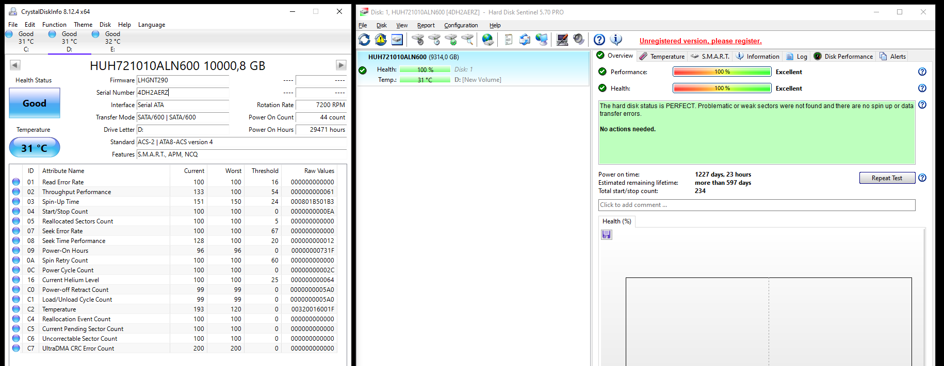Click the globe with disk toolbar icon
Screen dimensions: 944x366
click(x=488, y=39)
